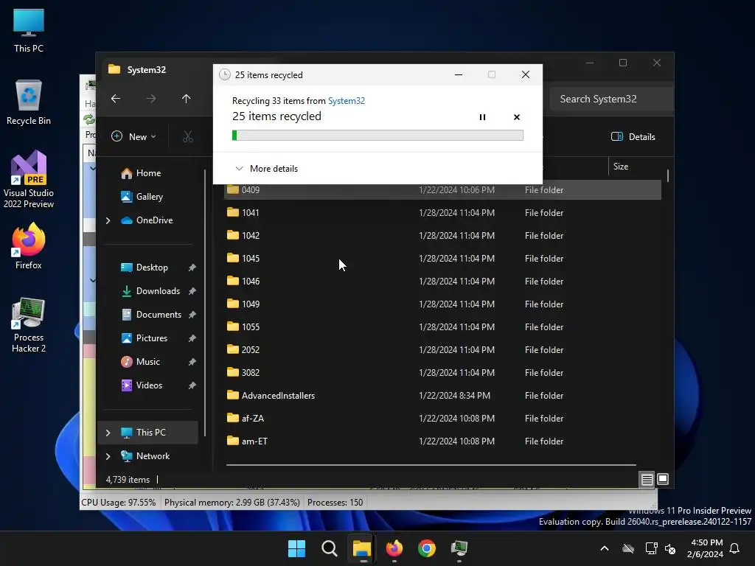Click the pin icon next to Music

click(192, 362)
